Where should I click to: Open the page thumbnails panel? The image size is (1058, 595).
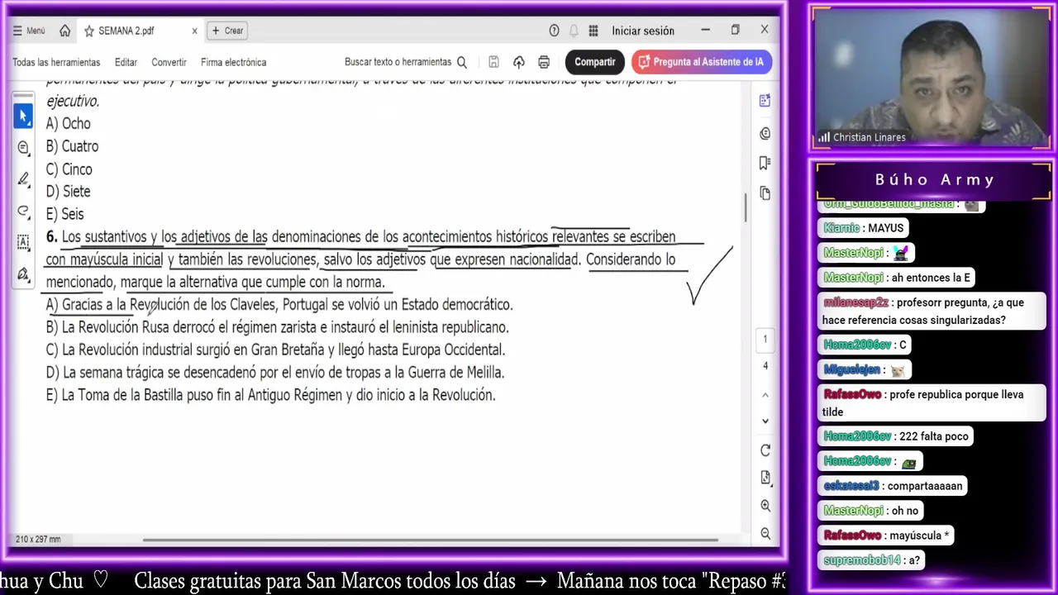[765, 193]
